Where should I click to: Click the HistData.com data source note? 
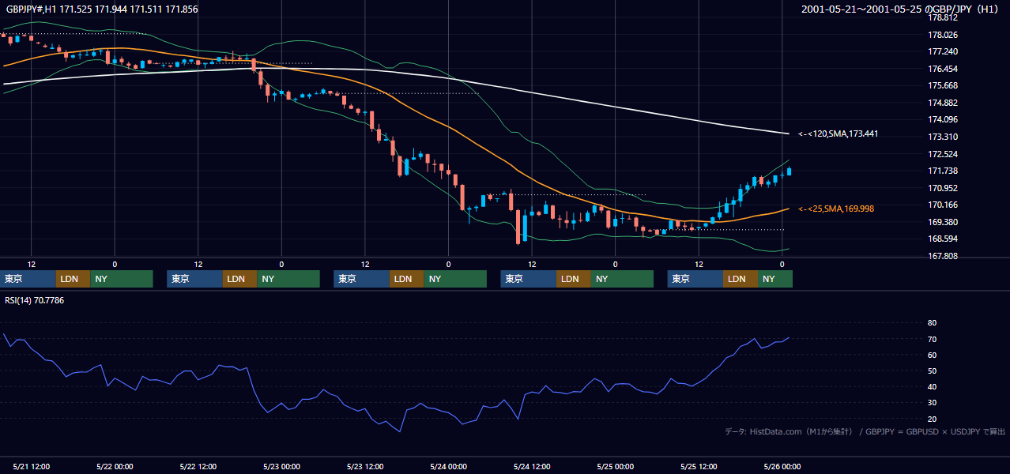point(865,431)
